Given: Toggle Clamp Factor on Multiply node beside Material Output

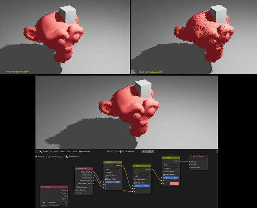Looking at the screenshot, I should [x=164, y=175].
